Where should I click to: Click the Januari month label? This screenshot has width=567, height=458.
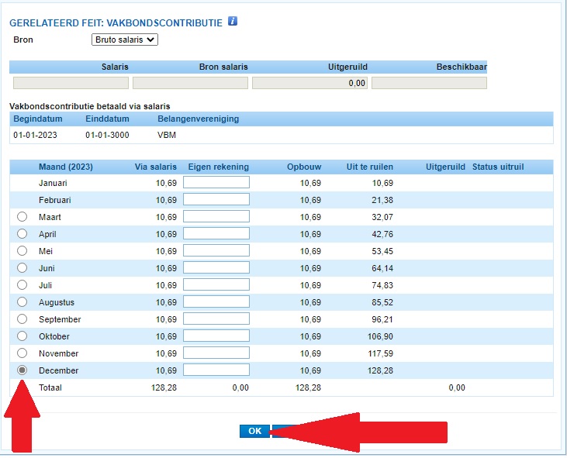(53, 183)
